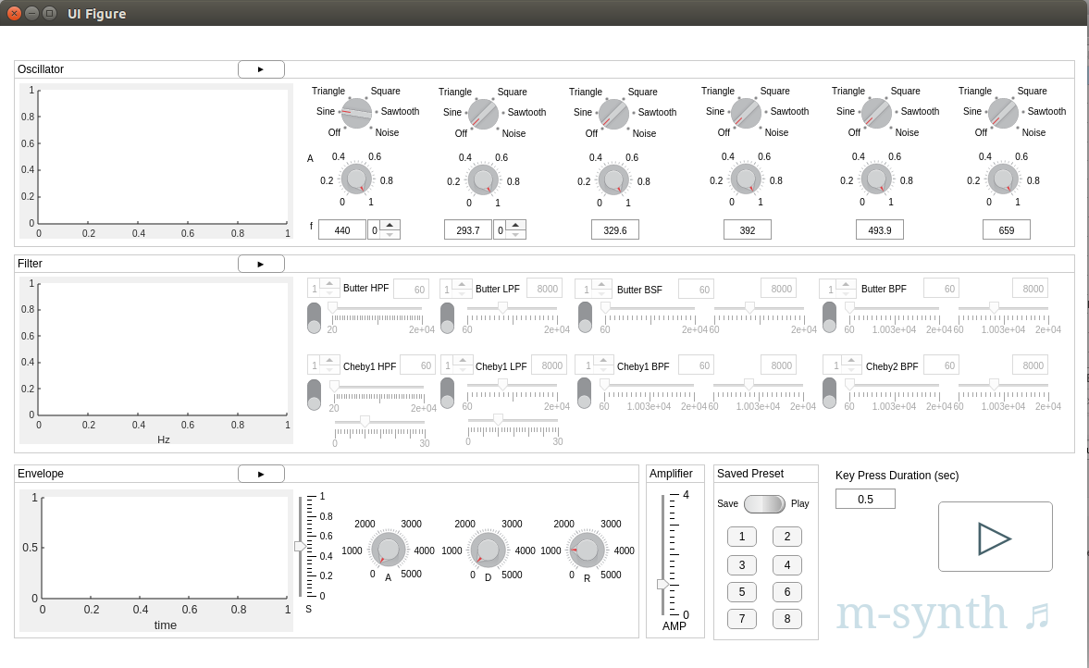This screenshot has width=1089, height=668.
Task: Click the 493.9 Hz oscillator waveform knob
Action: [876, 113]
